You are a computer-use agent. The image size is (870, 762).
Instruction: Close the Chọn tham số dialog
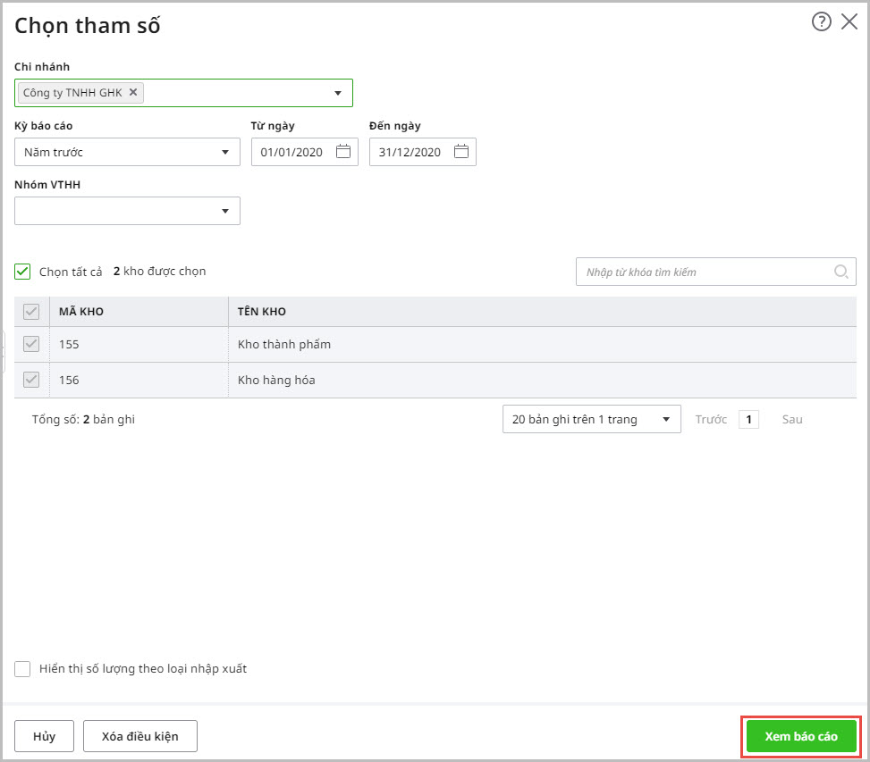(x=849, y=22)
